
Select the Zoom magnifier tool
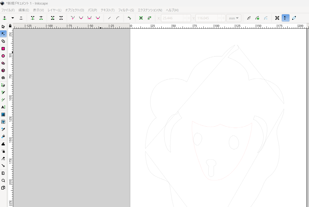click(x=3, y=180)
